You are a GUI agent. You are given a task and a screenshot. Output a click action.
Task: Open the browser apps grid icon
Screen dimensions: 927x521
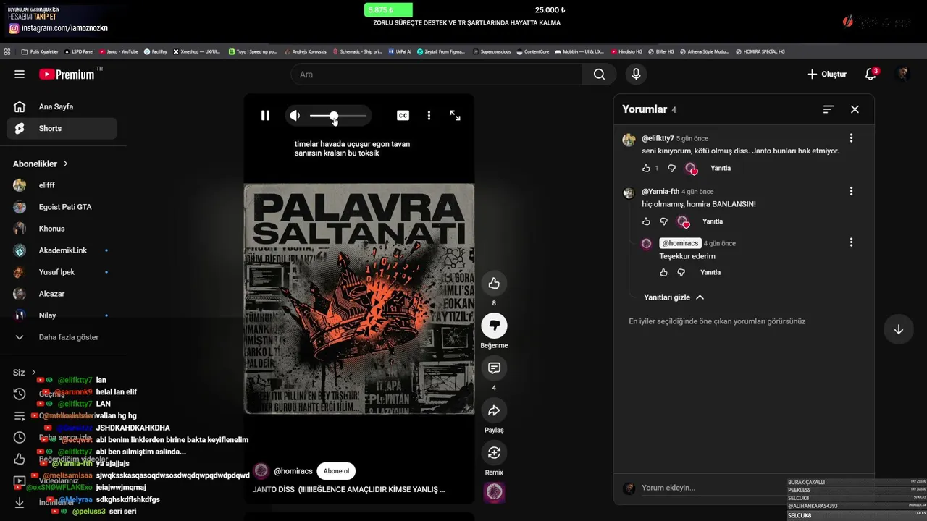tap(7, 51)
